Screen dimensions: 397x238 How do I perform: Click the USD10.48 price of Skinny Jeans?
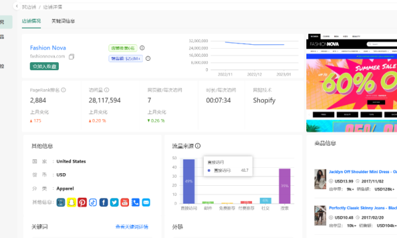tap(343, 218)
